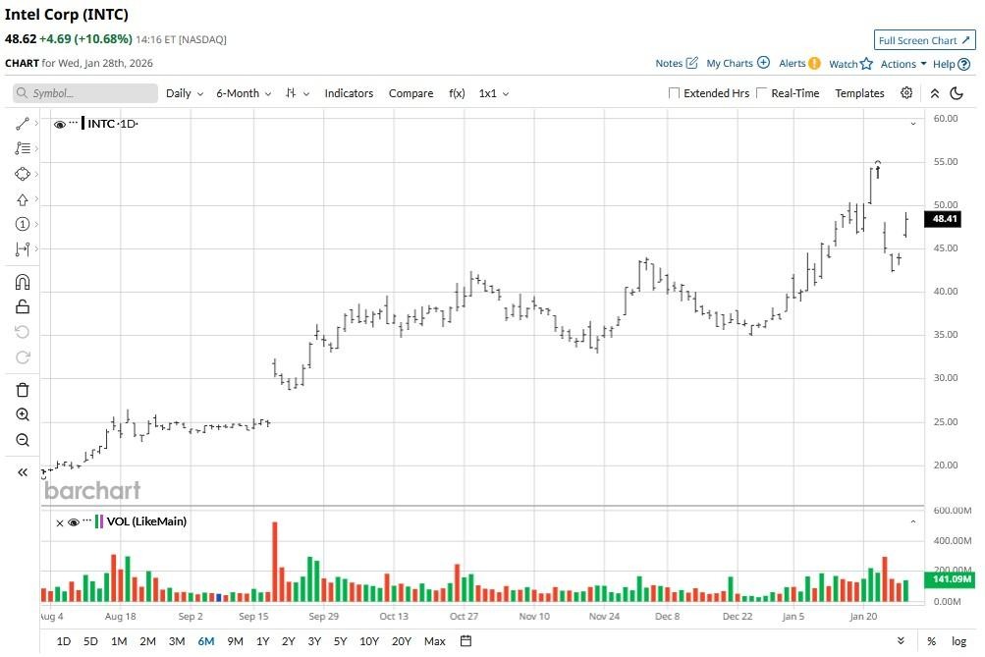Select the 2M time range
Image resolution: width=985 pixels, height=657 pixels.
click(x=147, y=641)
